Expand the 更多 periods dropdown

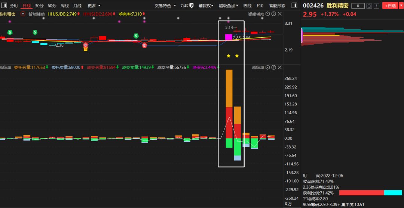click(x=94, y=6)
